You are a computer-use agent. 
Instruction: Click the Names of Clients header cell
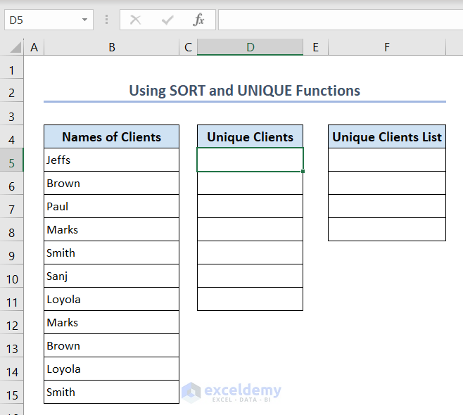(111, 137)
